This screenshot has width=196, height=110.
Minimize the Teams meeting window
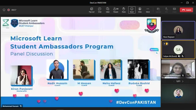(x=182, y=3)
